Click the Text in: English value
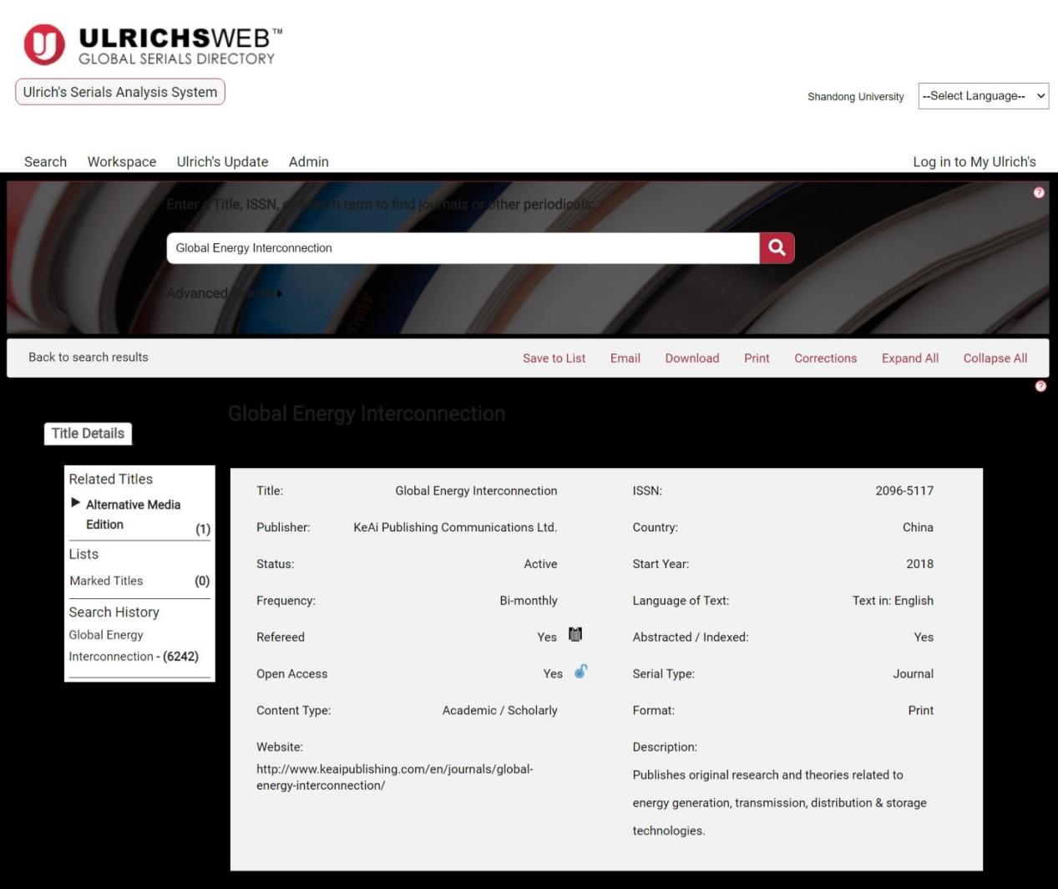This screenshot has width=1058, height=889. 893,601
